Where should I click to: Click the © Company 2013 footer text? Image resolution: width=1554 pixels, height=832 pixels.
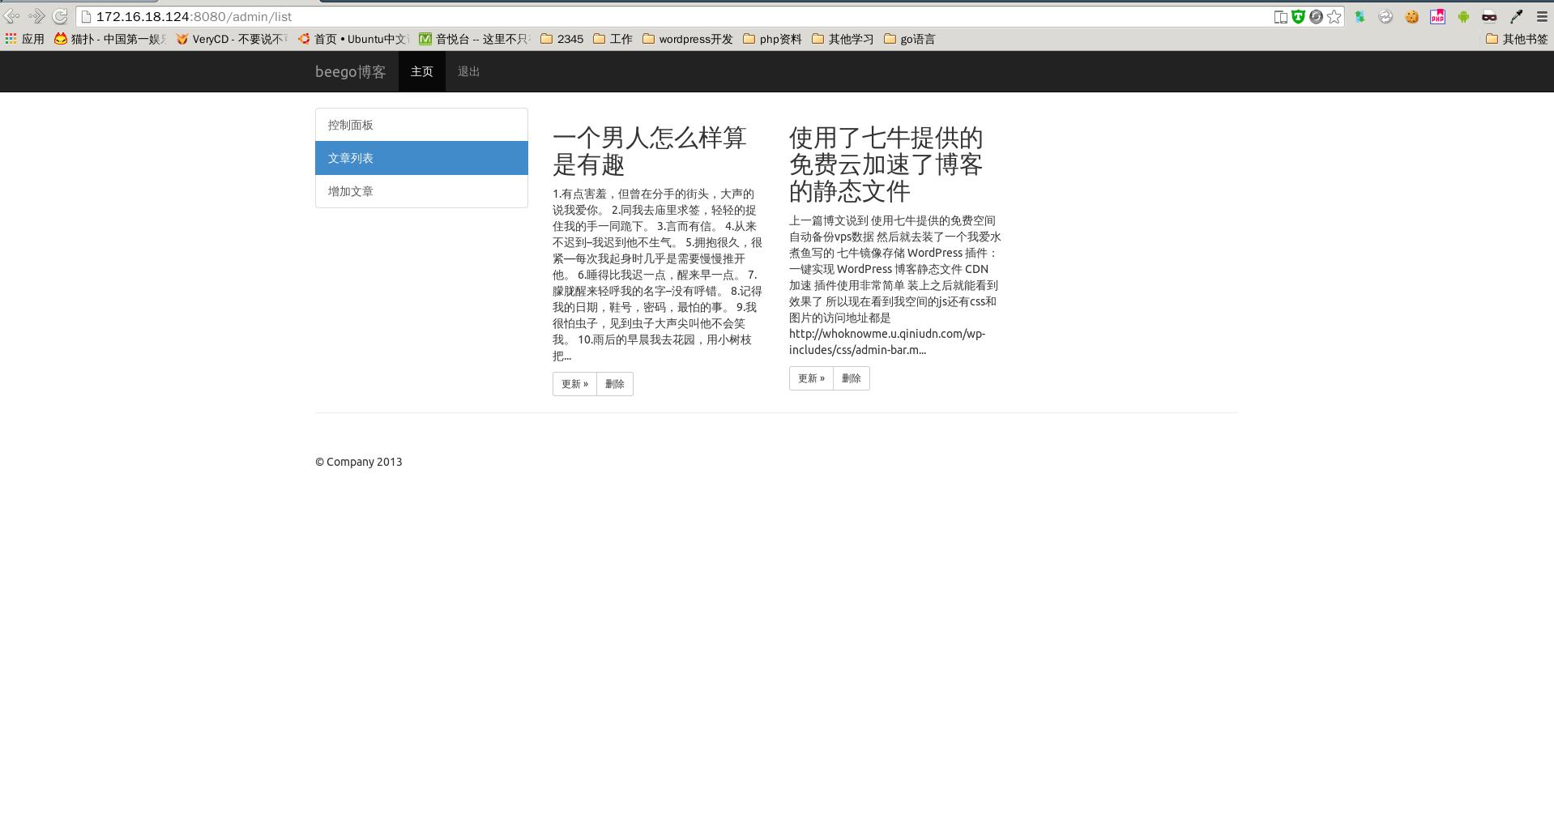click(x=358, y=462)
